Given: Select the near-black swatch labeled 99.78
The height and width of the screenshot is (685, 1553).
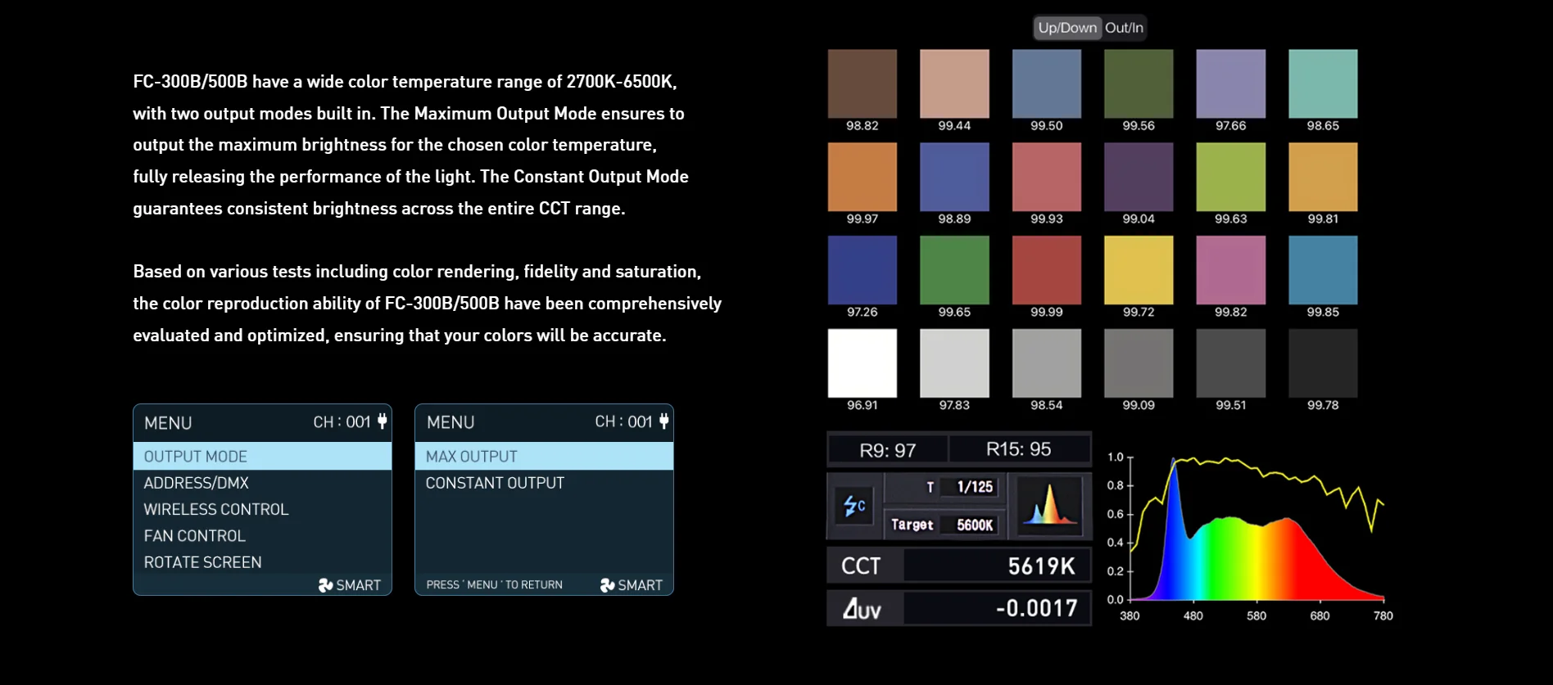Looking at the screenshot, I should point(1323,363).
